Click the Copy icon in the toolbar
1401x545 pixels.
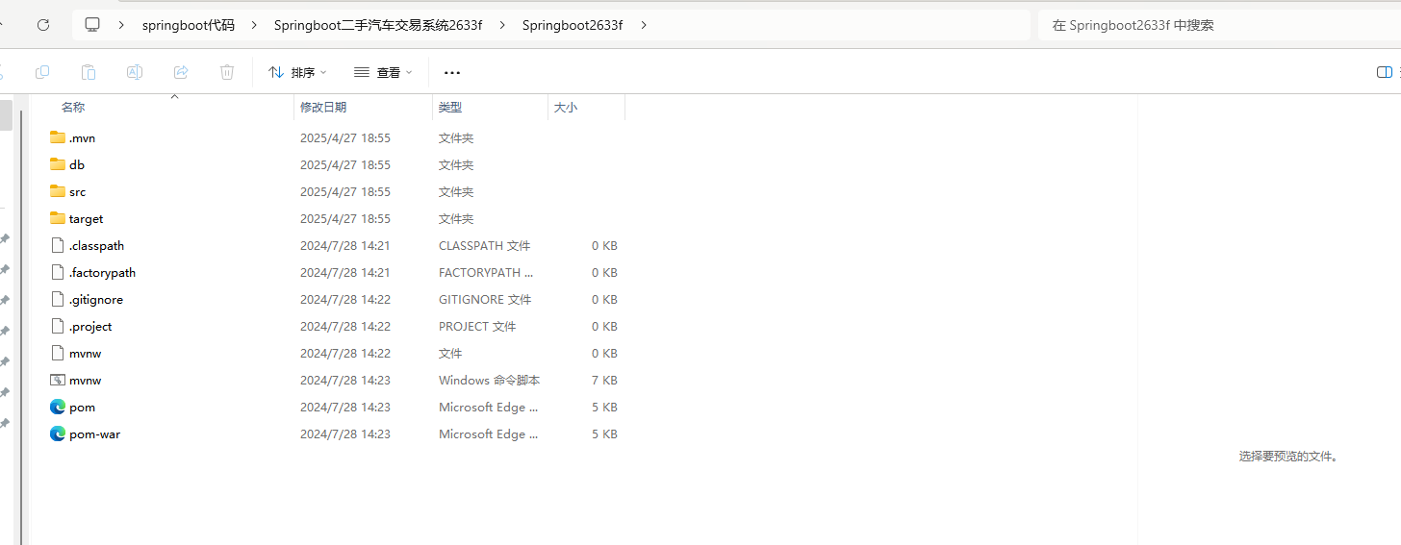(x=42, y=72)
